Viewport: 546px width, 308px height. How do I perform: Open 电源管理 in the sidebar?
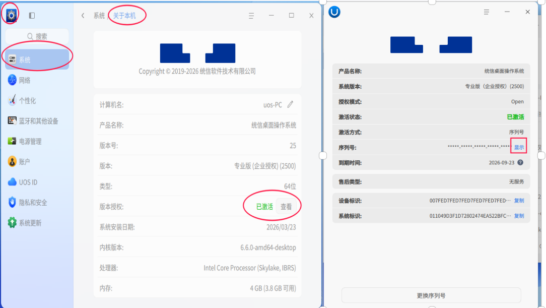click(x=37, y=141)
